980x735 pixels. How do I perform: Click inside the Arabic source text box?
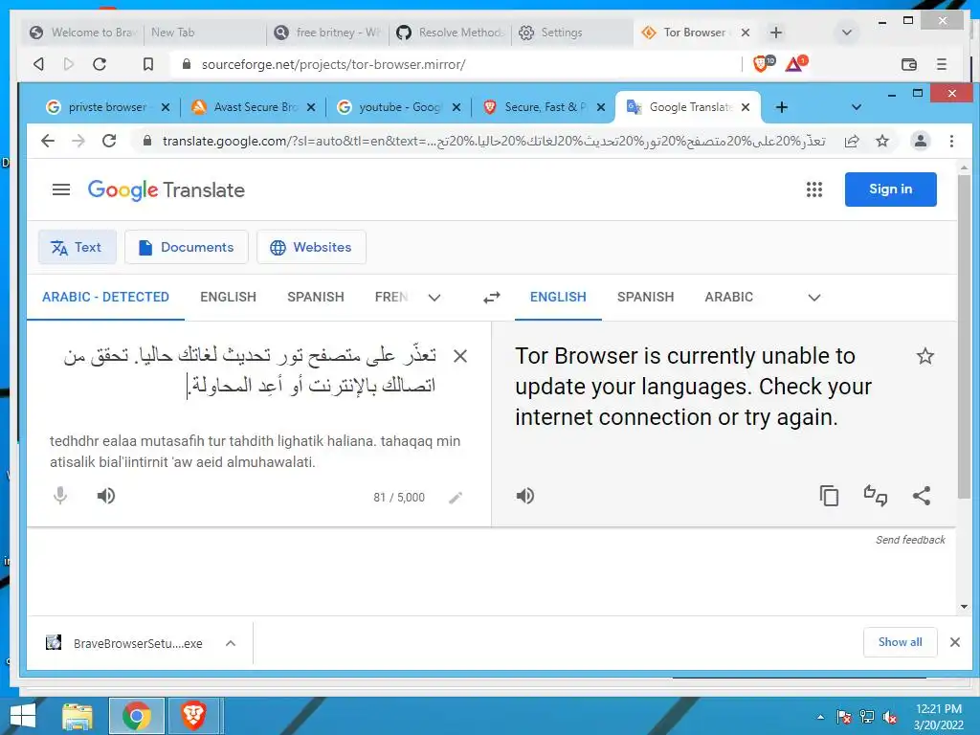tap(250, 370)
